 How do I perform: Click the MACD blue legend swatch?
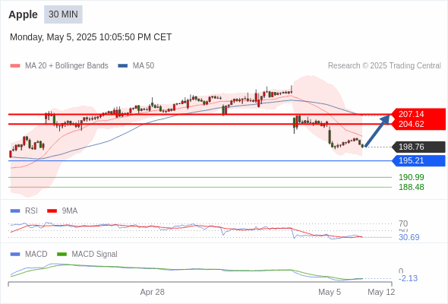click(x=15, y=255)
